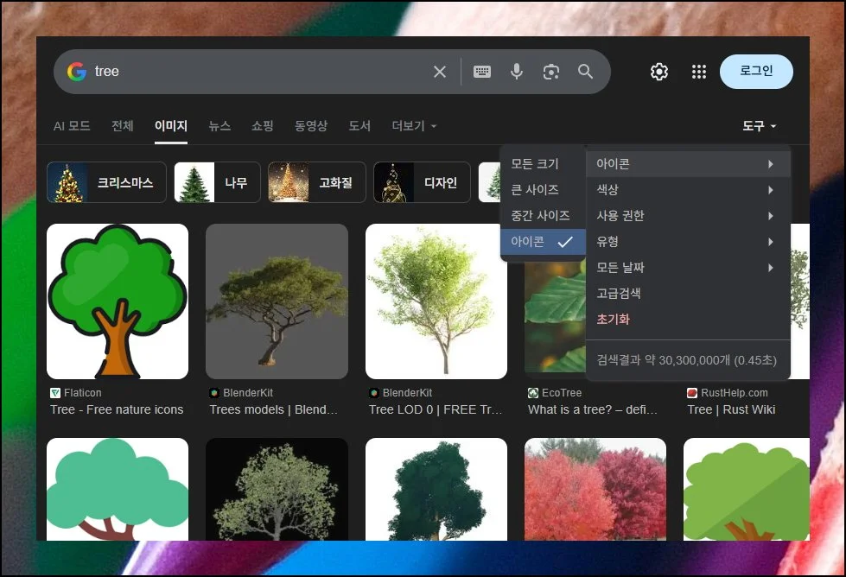The width and height of the screenshot is (846, 577).
Task: Reset filters with 초기화 link
Action: (x=613, y=320)
